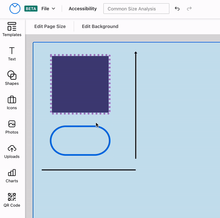Select the Text tool
The height and width of the screenshot is (218, 220).
[12, 54]
